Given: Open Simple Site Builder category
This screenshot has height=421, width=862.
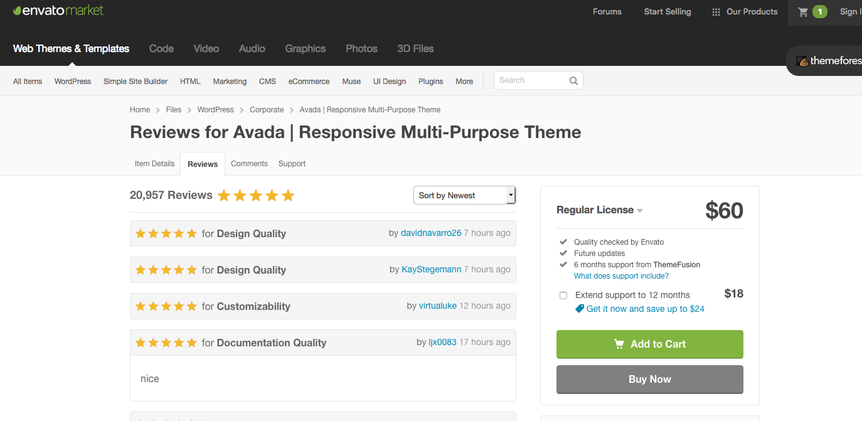Looking at the screenshot, I should pyautogui.click(x=136, y=82).
